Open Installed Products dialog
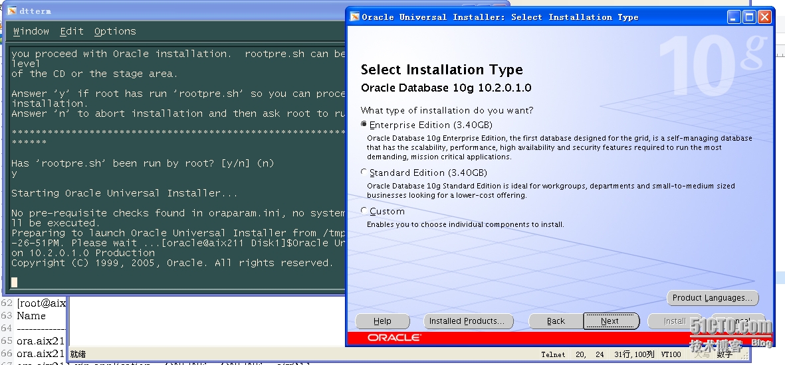This screenshot has height=365, width=785. pos(468,321)
